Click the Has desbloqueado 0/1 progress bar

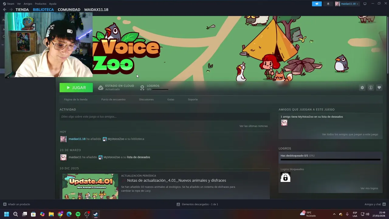point(330,159)
